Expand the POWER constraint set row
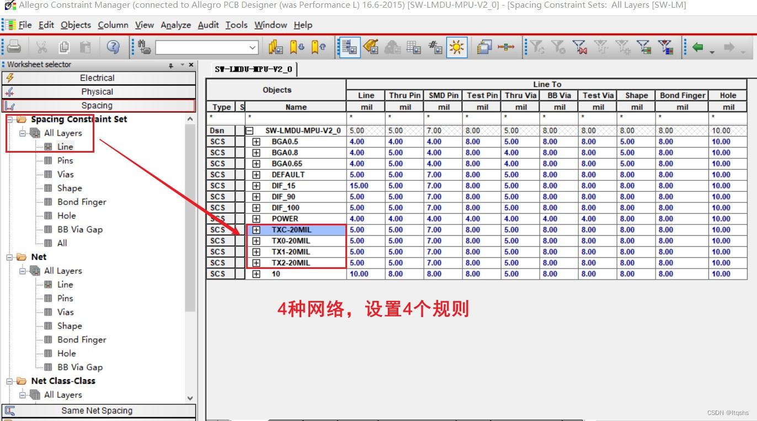The height and width of the screenshot is (421, 757). click(x=256, y=219)
